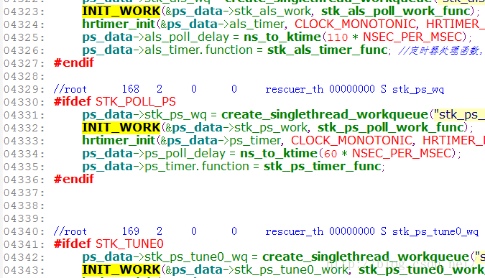Click ps_data on the als_poll_delay line
485x278 pixels.
tap(108, 38)
